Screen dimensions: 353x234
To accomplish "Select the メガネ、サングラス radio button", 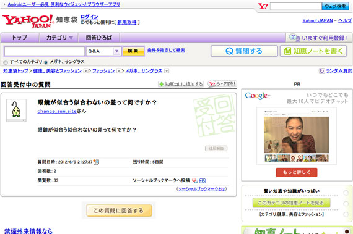I will pos(46,62).
